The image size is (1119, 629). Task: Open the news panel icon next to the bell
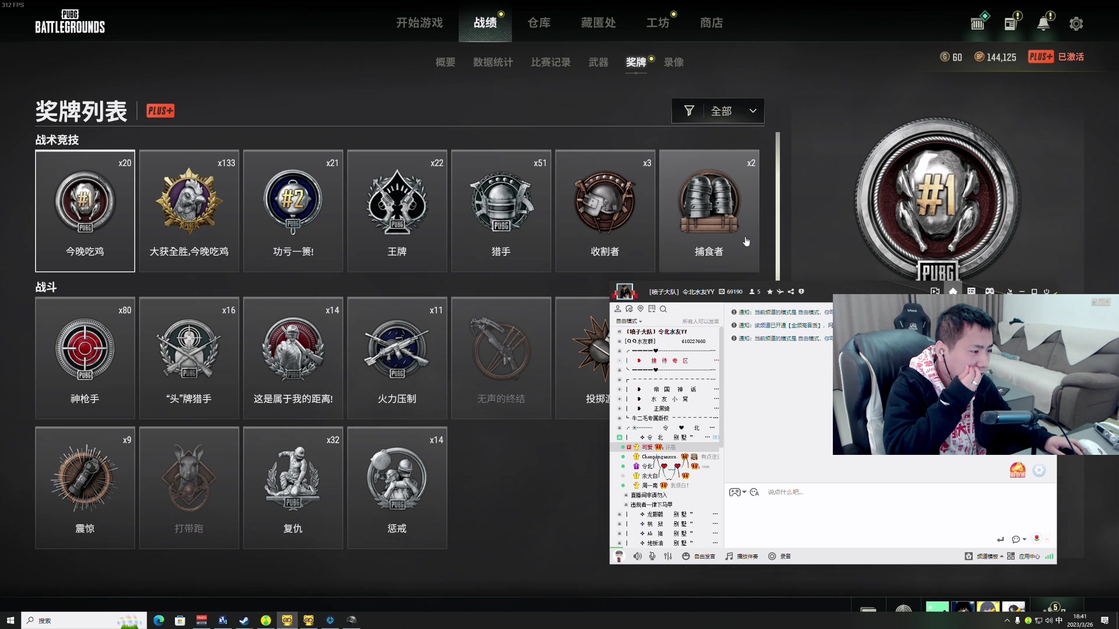[1011, 23]
